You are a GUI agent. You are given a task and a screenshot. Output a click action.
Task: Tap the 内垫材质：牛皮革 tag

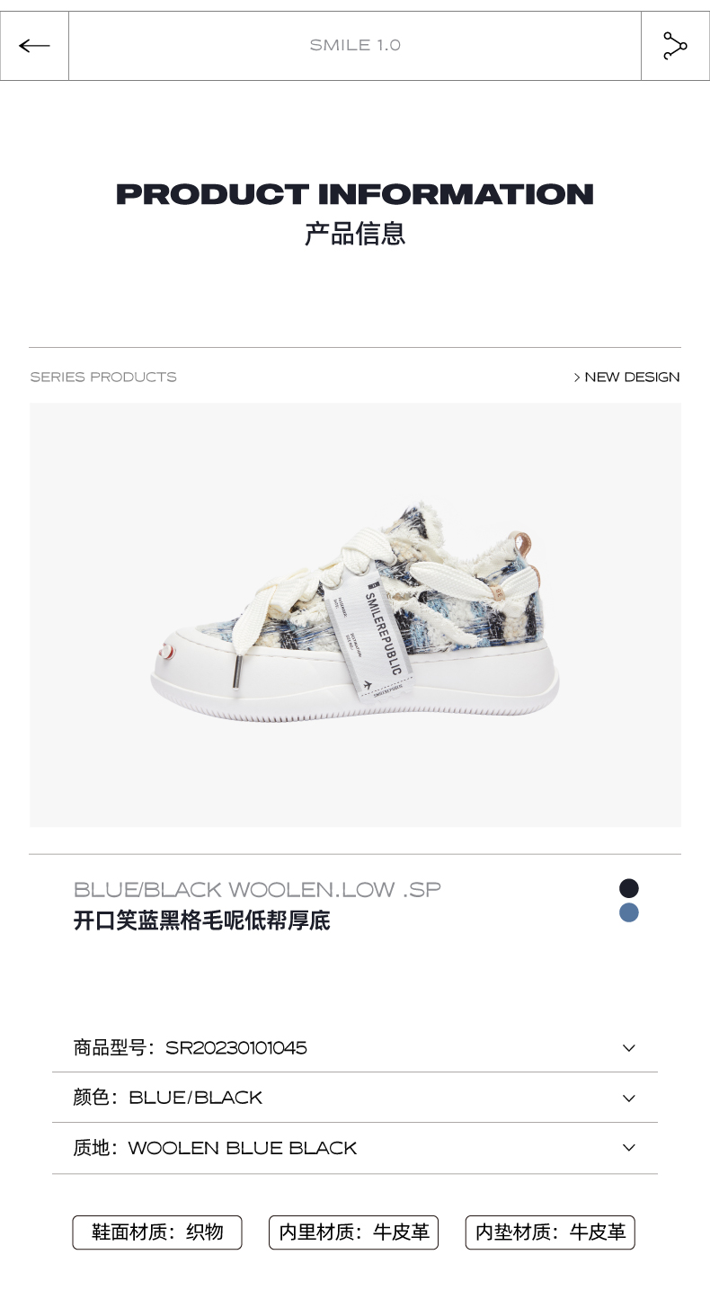(x=550, y=1232)
